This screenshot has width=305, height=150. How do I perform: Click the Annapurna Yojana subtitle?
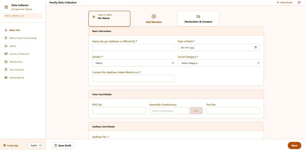pos(22,9)
